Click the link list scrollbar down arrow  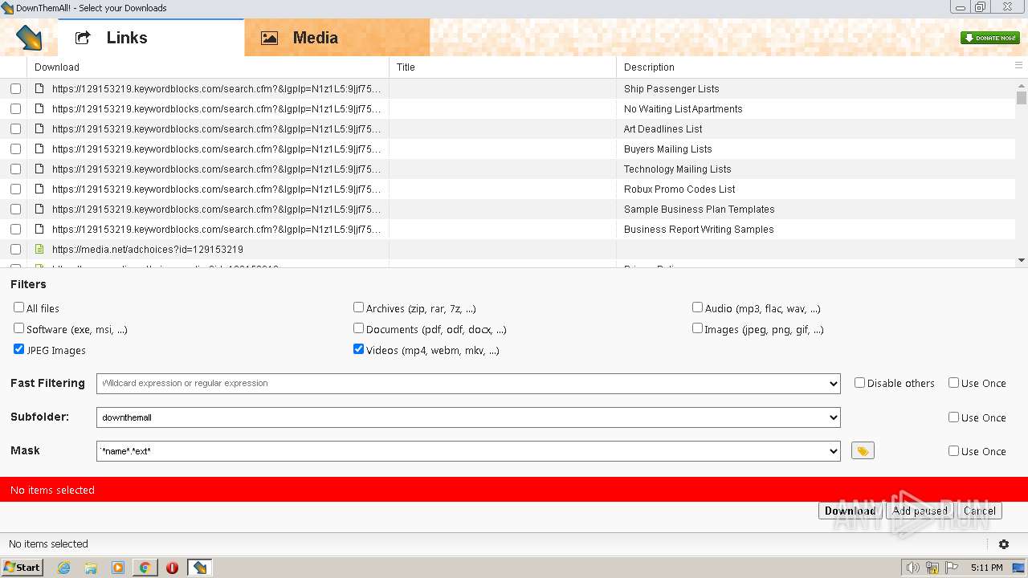[x=1022, y=260]
